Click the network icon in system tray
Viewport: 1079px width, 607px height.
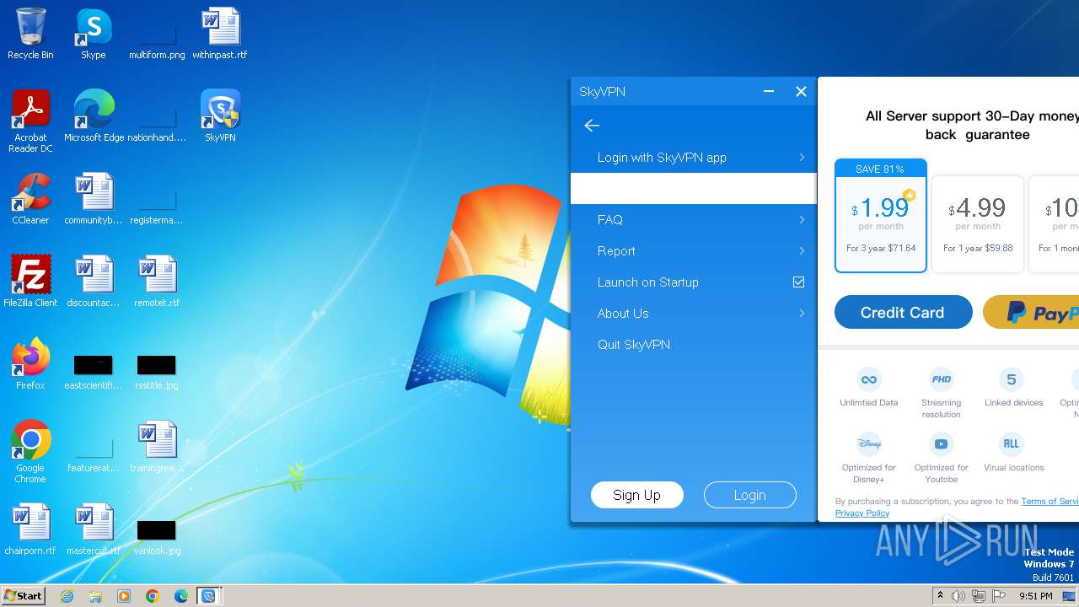979,596
